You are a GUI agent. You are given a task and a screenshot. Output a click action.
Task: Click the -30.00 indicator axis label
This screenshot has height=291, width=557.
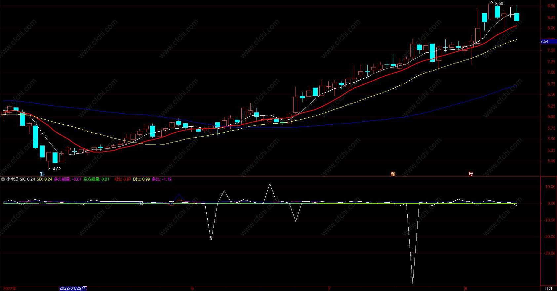point(550,253)
